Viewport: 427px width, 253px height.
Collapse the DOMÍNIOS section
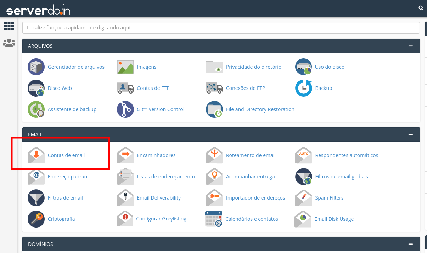[411, 244]
